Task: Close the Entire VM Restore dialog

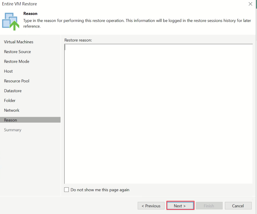Action: tap(250, 4)
